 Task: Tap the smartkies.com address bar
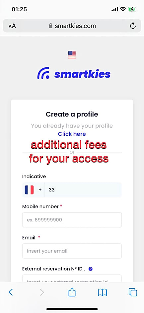click(x=72, y=26)
